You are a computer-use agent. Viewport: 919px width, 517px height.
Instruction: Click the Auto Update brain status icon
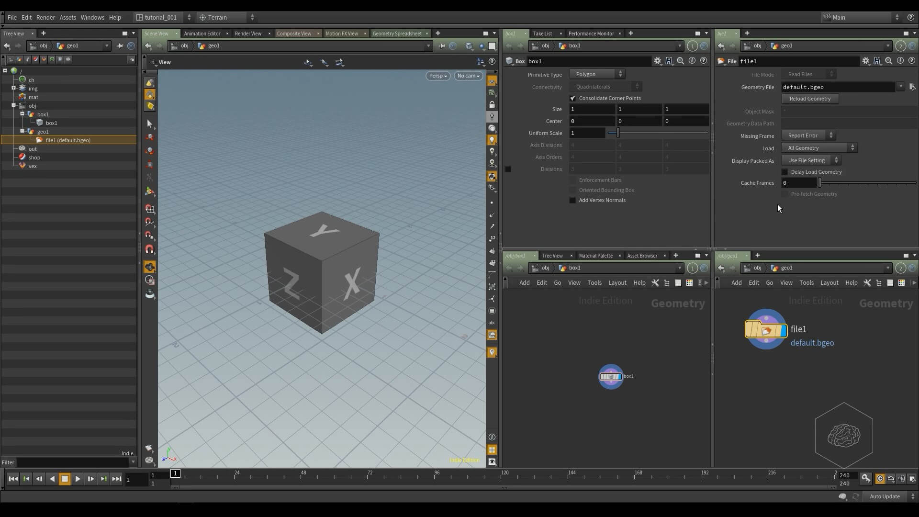point(842,496)
